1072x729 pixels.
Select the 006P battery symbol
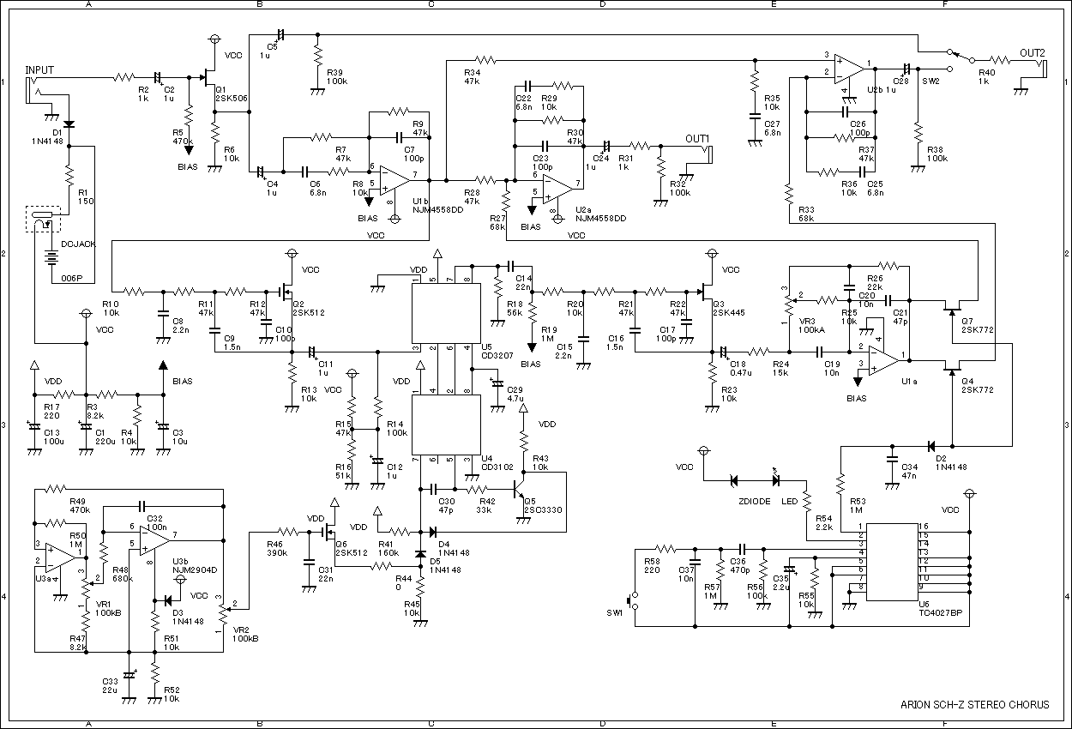tap(53, 257)
